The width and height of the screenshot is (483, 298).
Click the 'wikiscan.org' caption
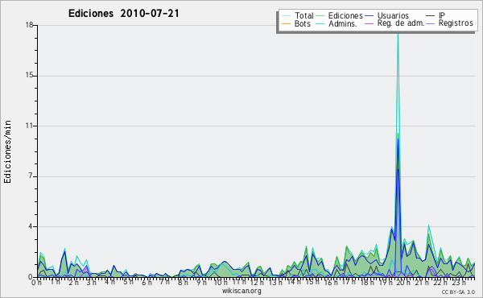pos(242,291)
